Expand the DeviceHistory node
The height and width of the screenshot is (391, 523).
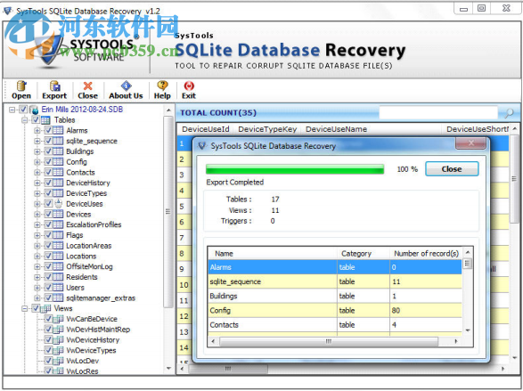[37, 183]
